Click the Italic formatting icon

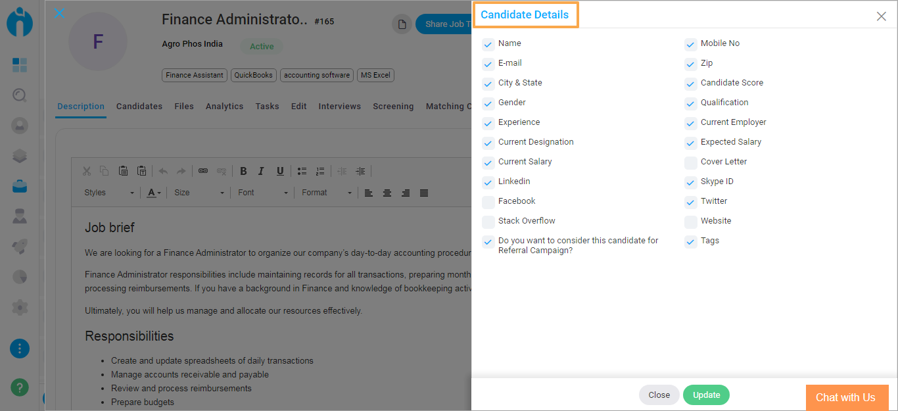[x=261, y=171]
